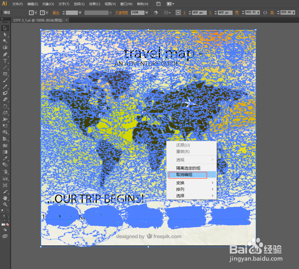Open the 窗口 menu
Image resolution: width=299 pixels, height=269 pixels.
coord(126,4)
